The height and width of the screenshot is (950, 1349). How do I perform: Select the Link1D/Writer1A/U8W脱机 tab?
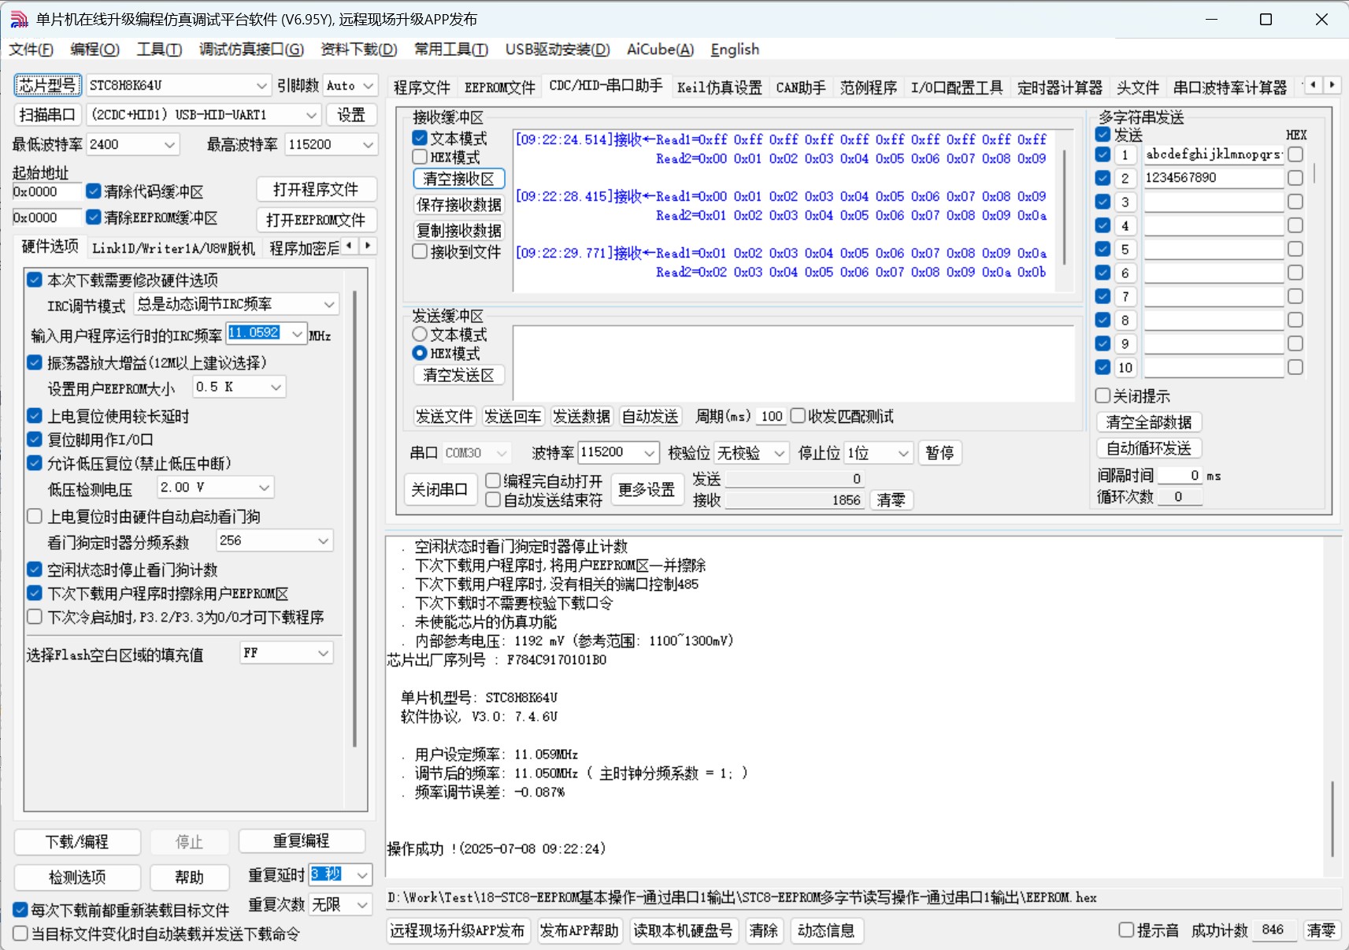tap(173, 248)
